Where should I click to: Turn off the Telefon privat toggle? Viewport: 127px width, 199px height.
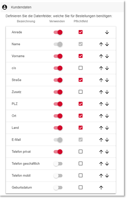coord(58,152)
